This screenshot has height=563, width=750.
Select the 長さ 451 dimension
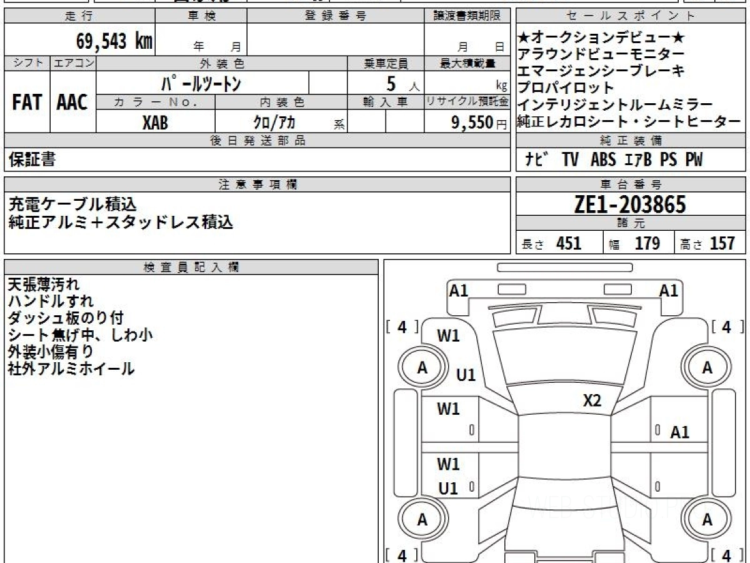(551, 243)
